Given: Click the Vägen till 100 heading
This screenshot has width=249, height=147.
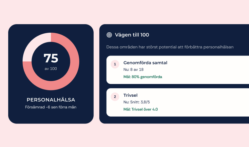Looking at the screenshot, I should (132, 35).
